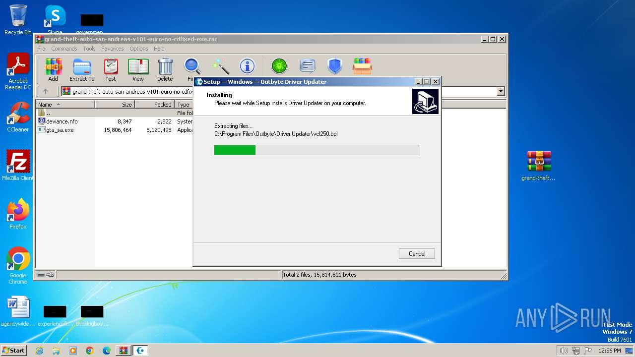This screenshot has width=635, height=357.
Task: Click the Wizard wand toolbar icon
Action: point(220,66)
